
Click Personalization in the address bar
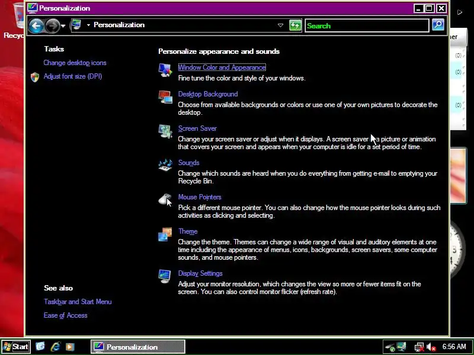coord(119,25)
